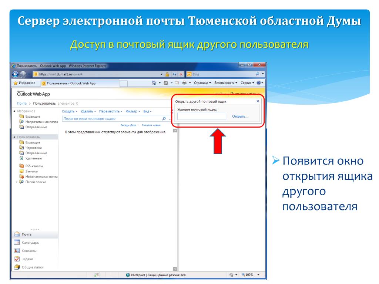Open the Создать dropdown menu
Viewport: 379px width, 284px height.
(69, 111)
